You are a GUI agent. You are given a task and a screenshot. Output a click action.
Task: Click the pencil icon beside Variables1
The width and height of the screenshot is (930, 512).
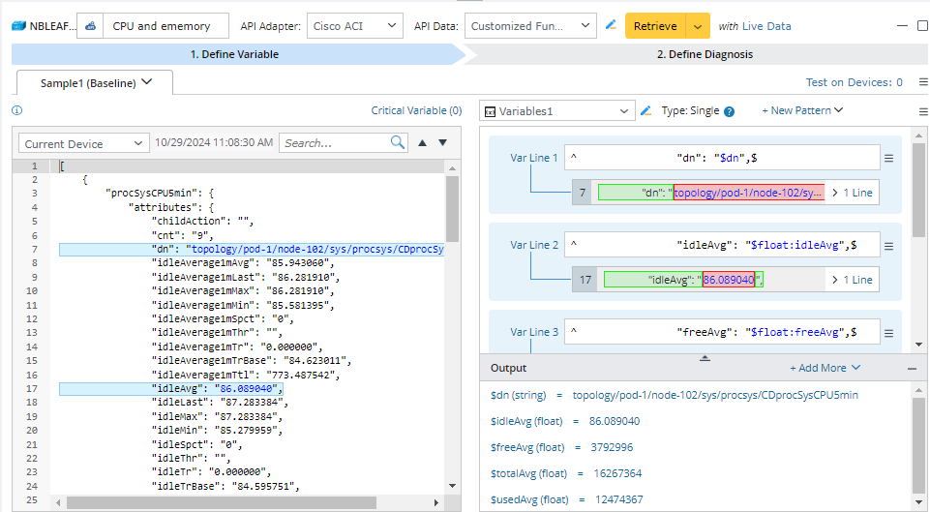[x=645, y=111]
